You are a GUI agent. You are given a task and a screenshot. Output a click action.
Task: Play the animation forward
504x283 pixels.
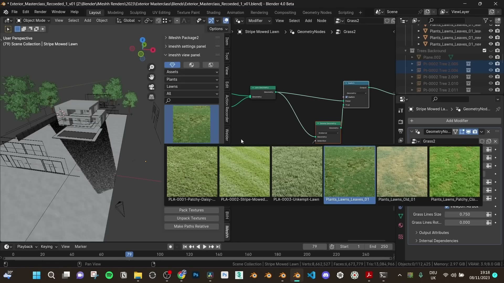(x=204, y=247)
